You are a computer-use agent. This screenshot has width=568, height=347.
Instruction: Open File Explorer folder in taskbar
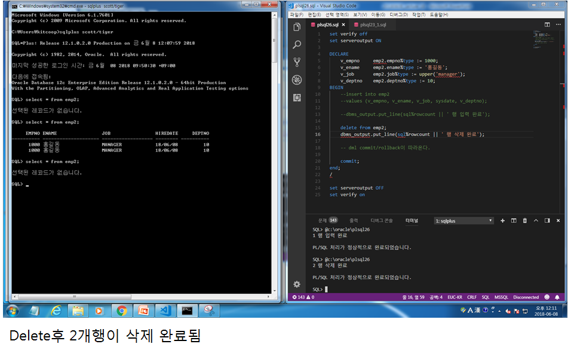[78, 311]
